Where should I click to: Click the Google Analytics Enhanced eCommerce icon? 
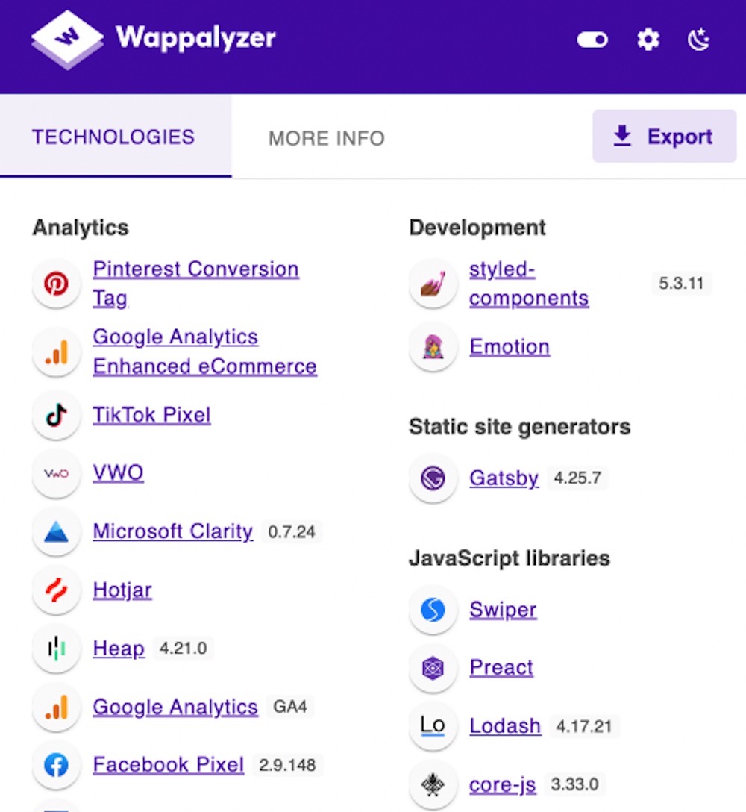57,352
